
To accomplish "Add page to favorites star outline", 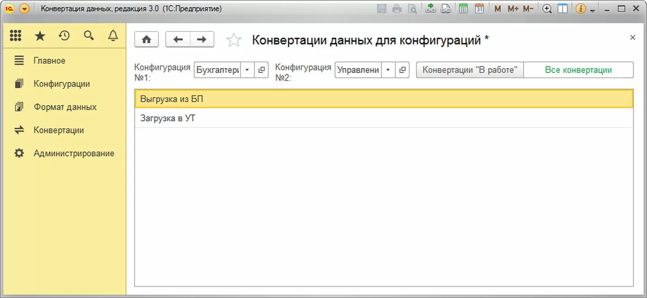I will pyautogui.click(x=233, y=40).
